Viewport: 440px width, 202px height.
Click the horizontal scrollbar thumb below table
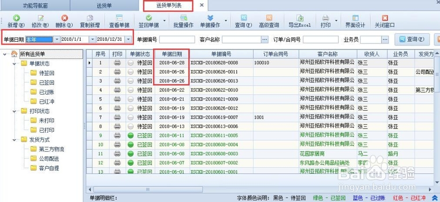click(148, 190)
